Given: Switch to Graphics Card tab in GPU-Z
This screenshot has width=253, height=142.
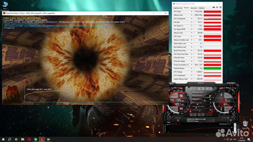Looking at the screenshot, I should pyautogui.click(x=178, y=8).
